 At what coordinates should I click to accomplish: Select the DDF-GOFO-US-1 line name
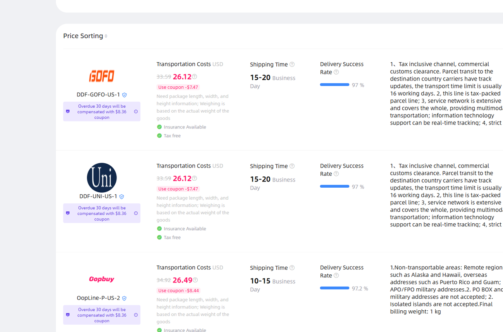tap(98, 94)
